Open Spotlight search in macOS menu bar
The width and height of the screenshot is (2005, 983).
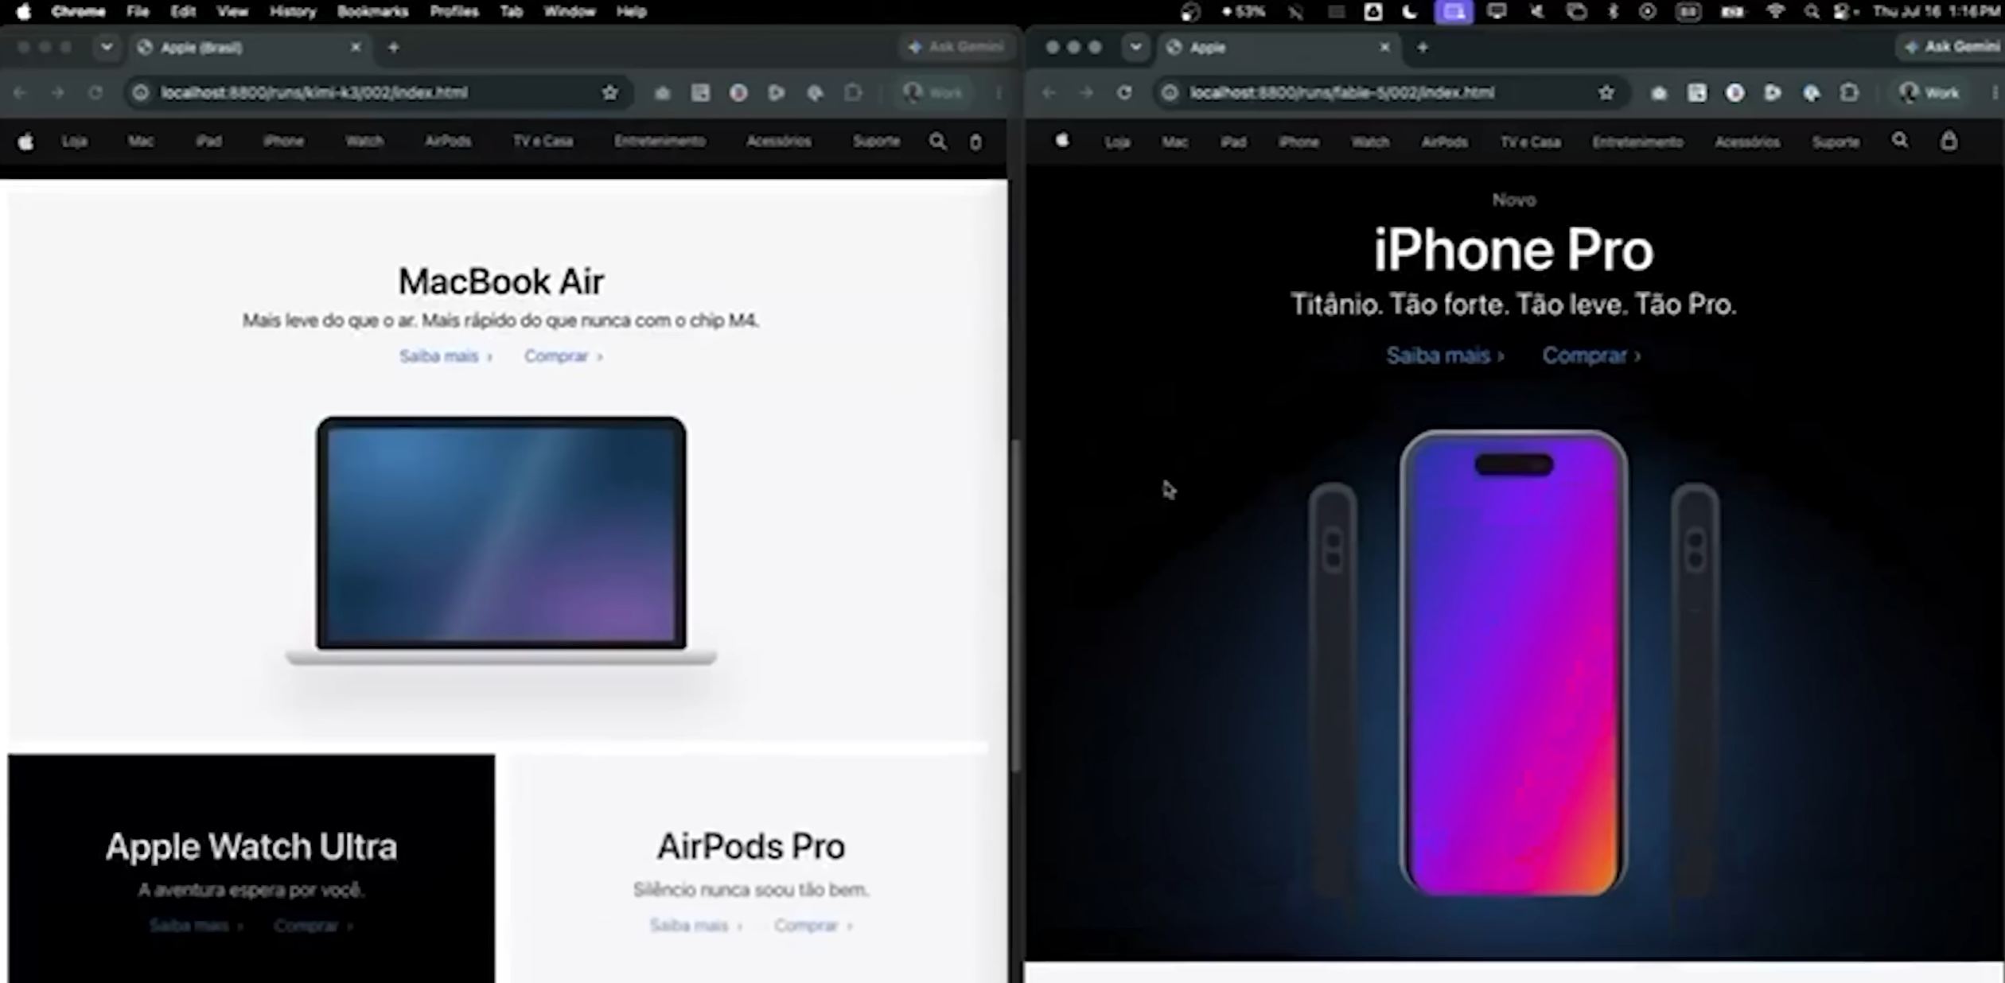(1812, 11)
